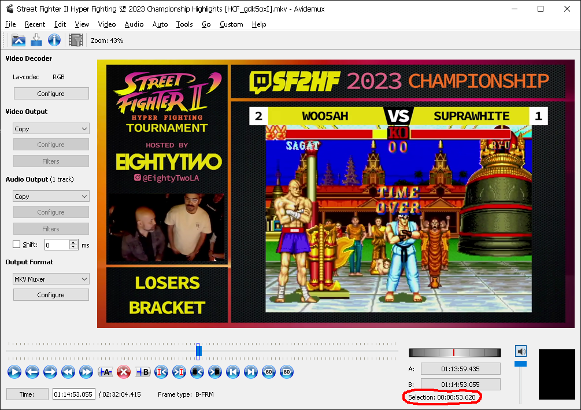Set end marker B
Screen dimensions: 581x410
click(x=143, y=372)
